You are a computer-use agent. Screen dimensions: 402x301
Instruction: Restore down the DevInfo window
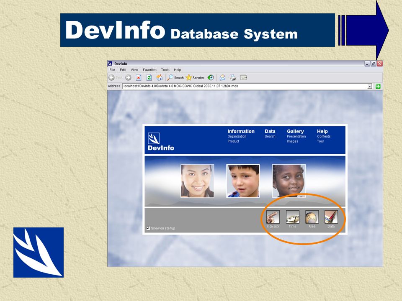(x=374, y=64)
